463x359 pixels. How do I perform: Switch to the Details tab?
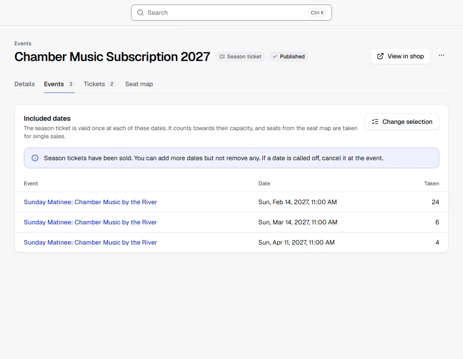tap(25, 84)
